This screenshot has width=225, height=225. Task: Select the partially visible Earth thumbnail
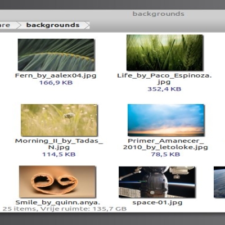coord(219,182)
